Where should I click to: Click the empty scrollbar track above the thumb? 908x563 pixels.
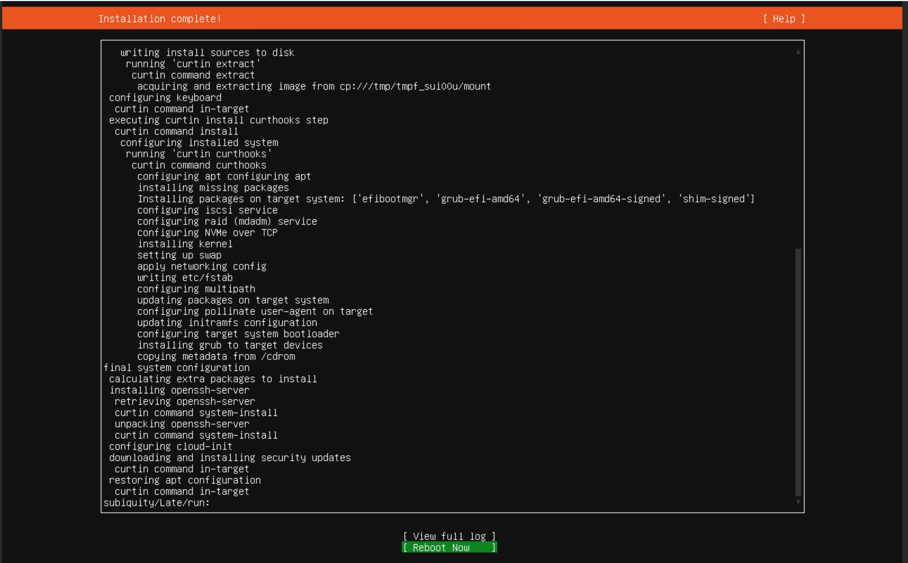pyautogui.click(x=798, y=150)
